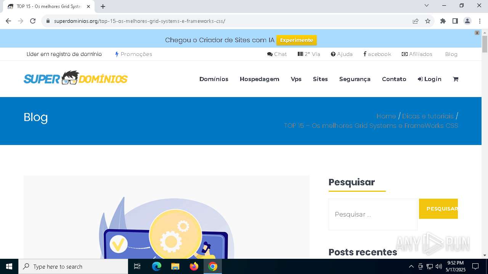The height and width of the screenshot is (274, 488).
Task: Click the article featured illustration
Action: tap(167, 217)
